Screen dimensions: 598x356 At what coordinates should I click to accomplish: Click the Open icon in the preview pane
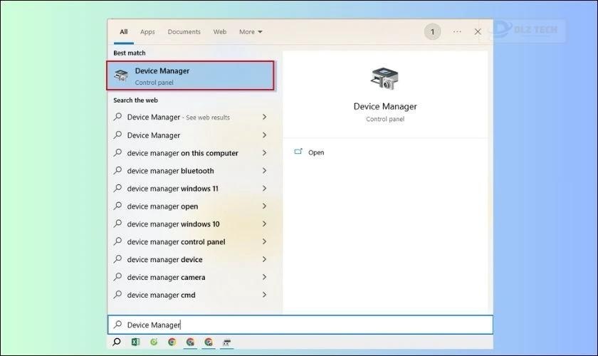pos(298,152)
